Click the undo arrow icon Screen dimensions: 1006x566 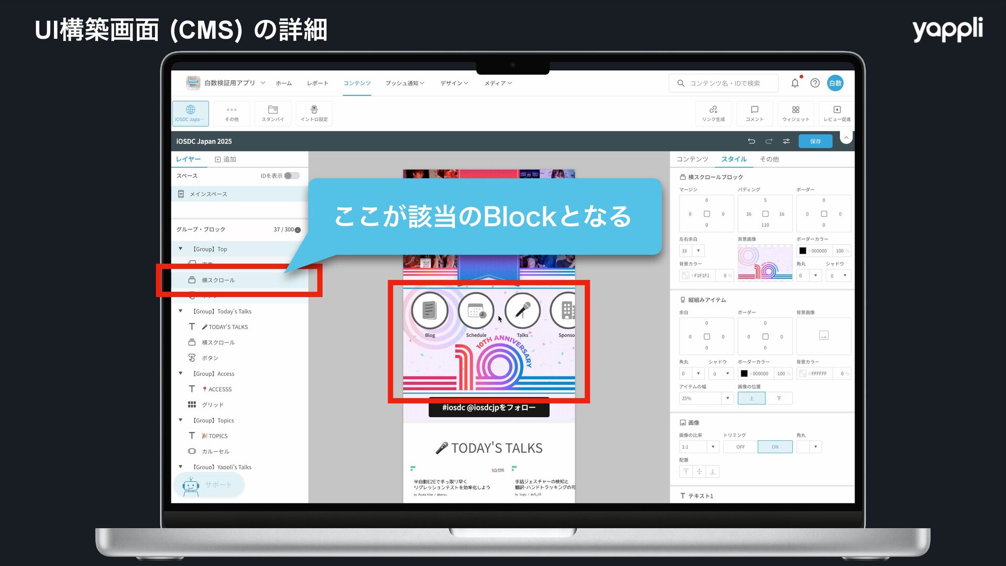click(751, 141)
